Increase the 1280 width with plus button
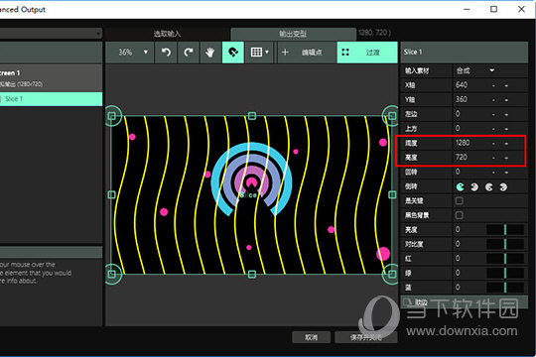 click(506, 143)
